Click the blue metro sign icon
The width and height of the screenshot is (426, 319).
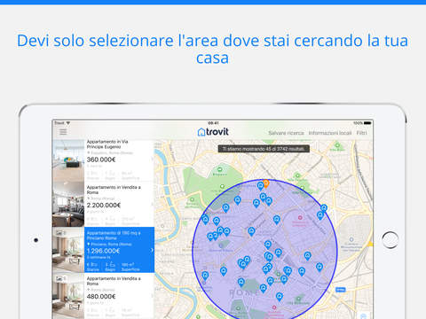[341, 290]
